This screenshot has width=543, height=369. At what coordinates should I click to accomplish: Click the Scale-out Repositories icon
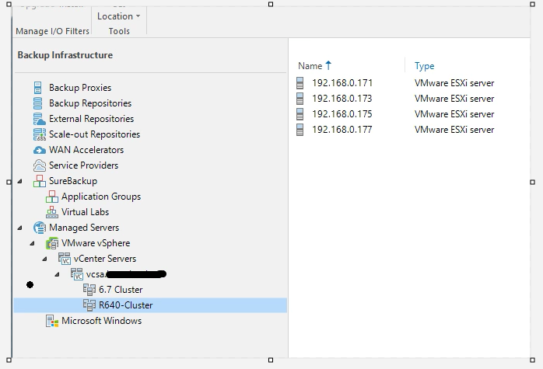(39, 134)
